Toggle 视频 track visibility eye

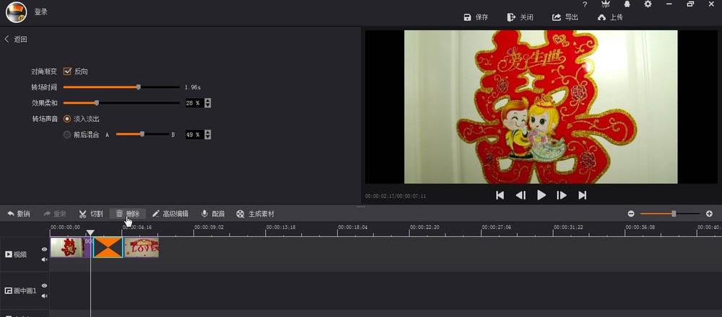click(44, 249)
